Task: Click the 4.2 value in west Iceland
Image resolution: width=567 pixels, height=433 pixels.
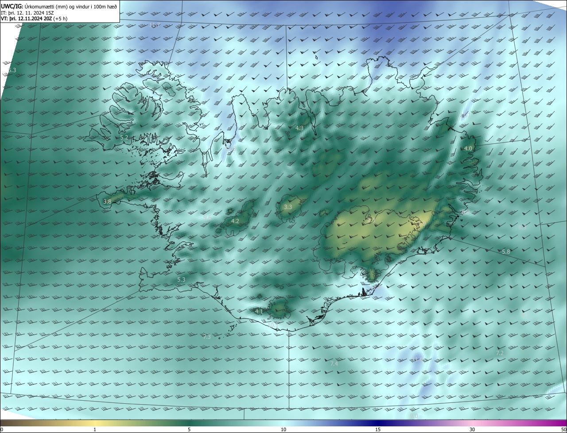Action: click(x=235, y=221)
